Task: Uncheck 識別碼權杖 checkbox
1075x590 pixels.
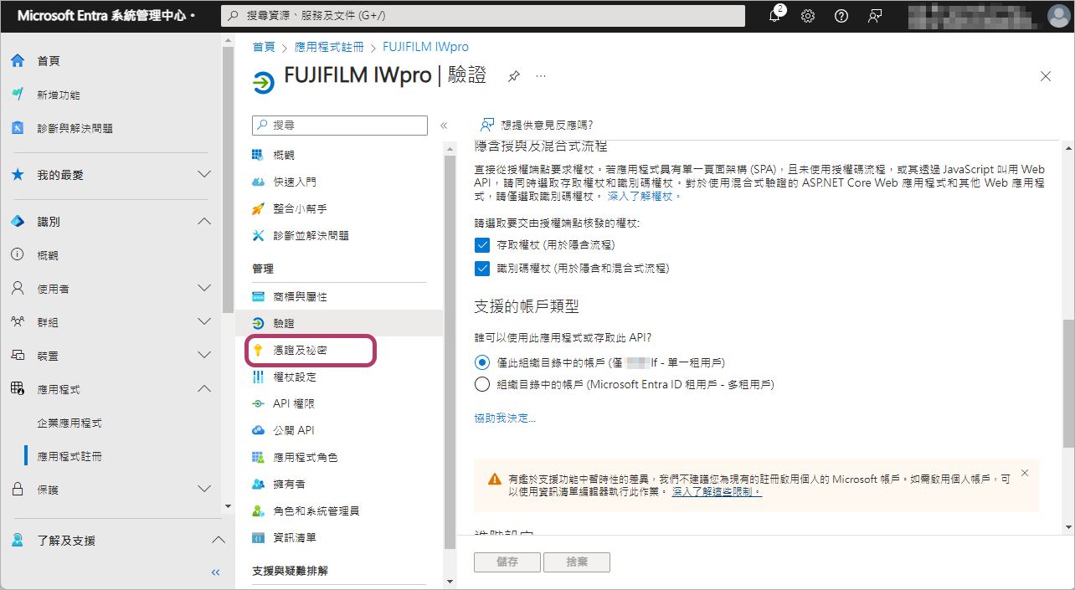Action: pos(481,269)
